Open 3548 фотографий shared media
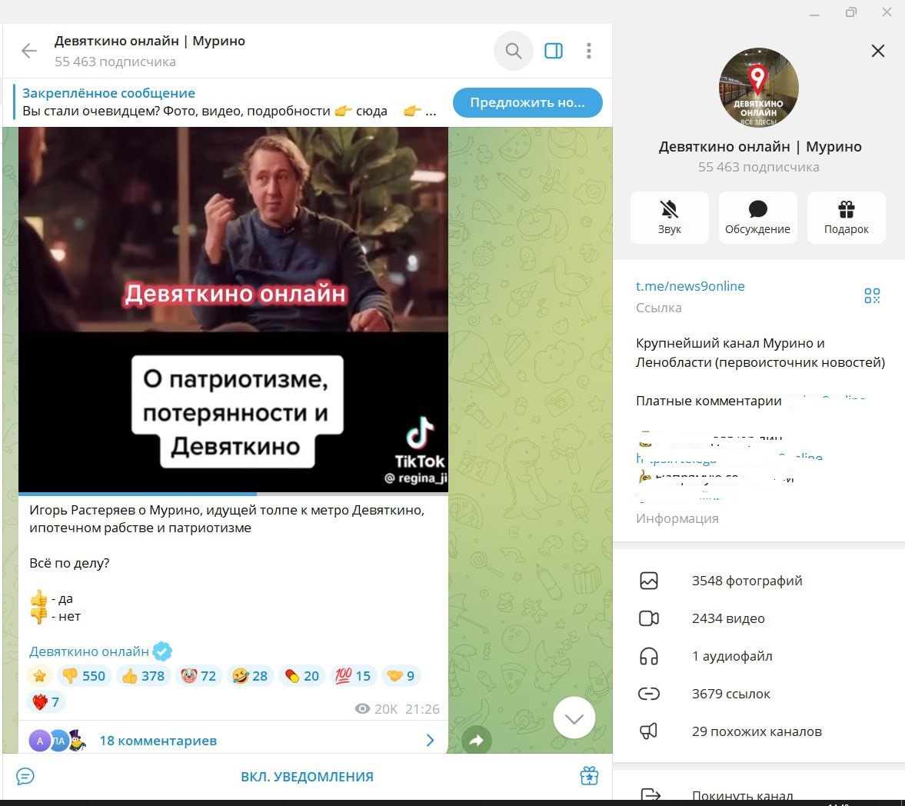Screen dimensions: 905x806 click(746, 581)
